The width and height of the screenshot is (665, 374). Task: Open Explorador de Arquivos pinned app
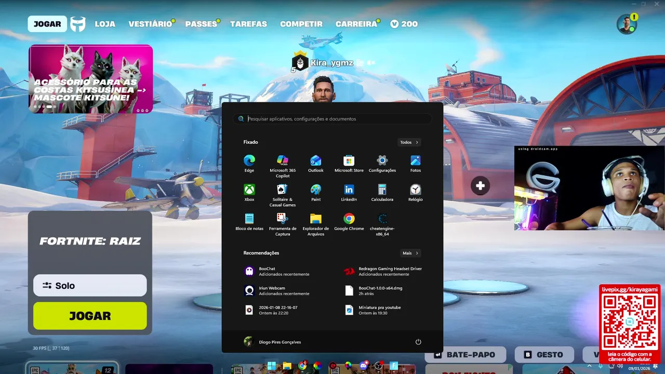[x=316, y=224]
